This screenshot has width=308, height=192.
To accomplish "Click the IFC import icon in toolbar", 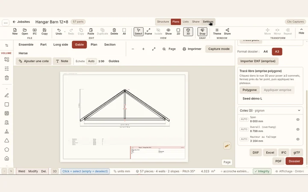I will click(x=35, y=31).
